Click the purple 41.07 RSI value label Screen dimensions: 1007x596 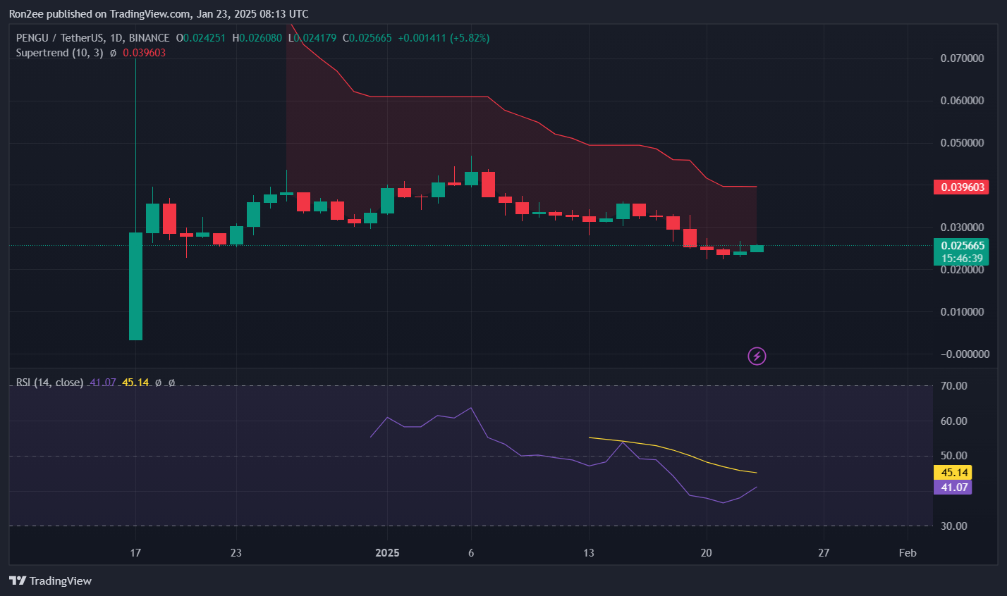953,487
